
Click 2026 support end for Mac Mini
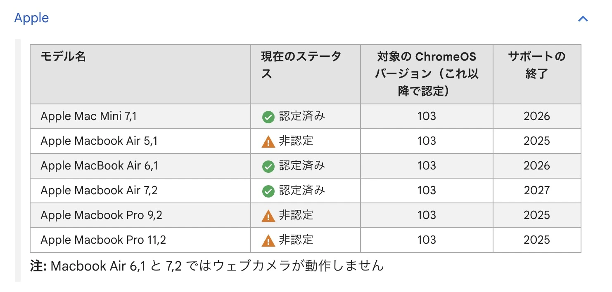[537, 116]
